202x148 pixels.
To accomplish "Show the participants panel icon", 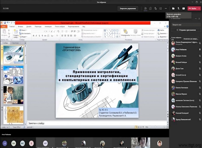I will tap(145, 8).
